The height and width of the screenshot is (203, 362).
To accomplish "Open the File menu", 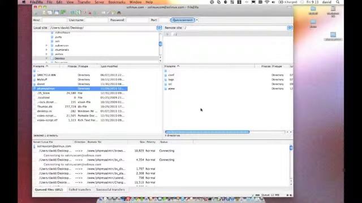I will (49, 2).
